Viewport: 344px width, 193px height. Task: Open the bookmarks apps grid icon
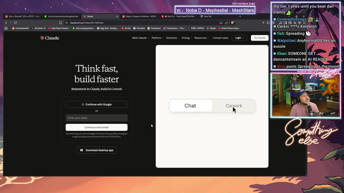(x=6, y=28)
